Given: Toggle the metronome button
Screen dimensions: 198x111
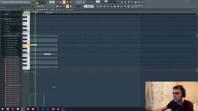Looking at the screenshot, I should 57,2.
